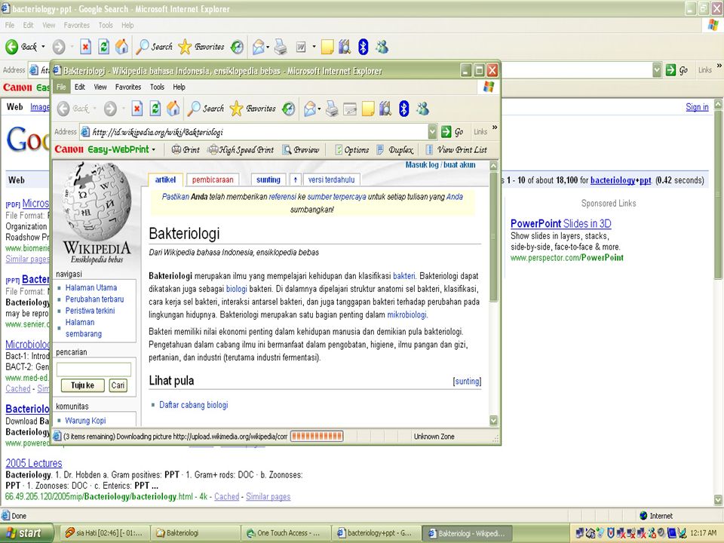The height and width of the screenshot is (543, 724).
Task: Click Refresh icon in Google Search window
Action: coord(104,47)
